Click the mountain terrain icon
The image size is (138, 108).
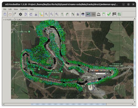click(x=99, y=14)
